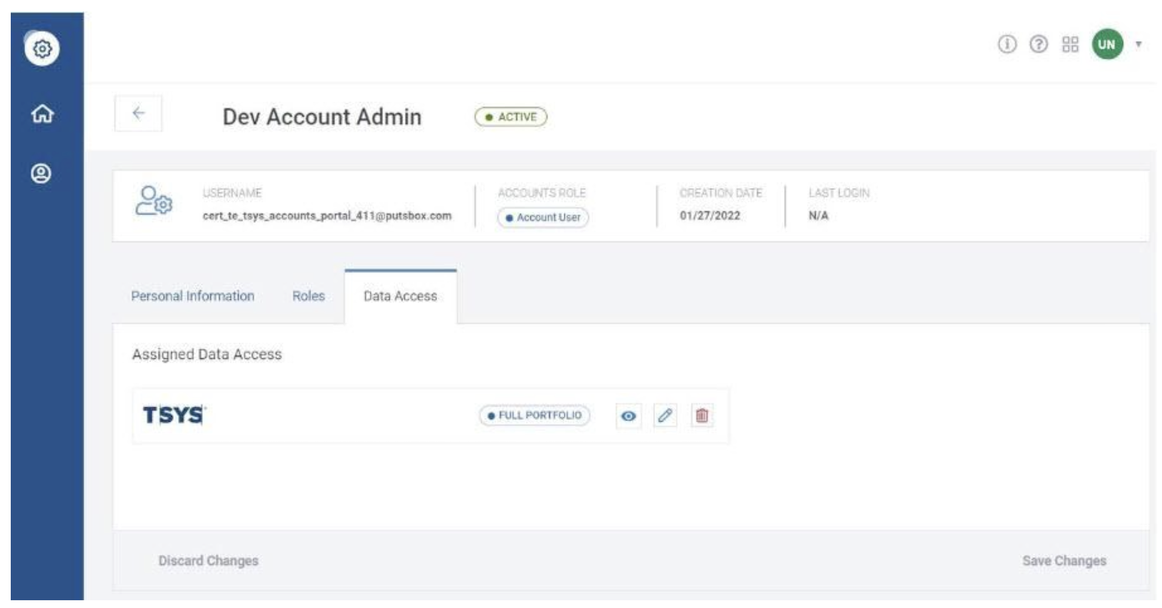Expand the user menu dropdown arrow

pyautogui.click(x=1139, y=44)
